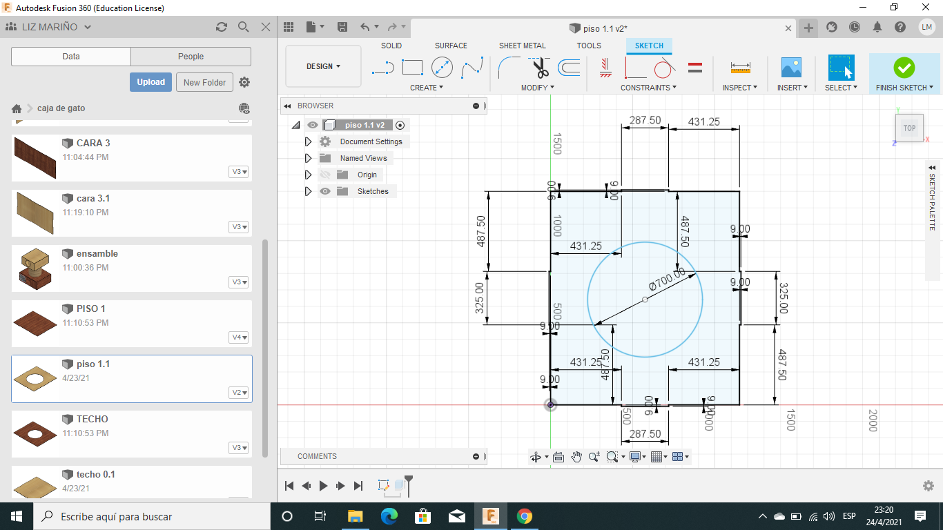Switch to the SOLID tab
The width and height of the screenshot is (943, 530).
(391, 46)
